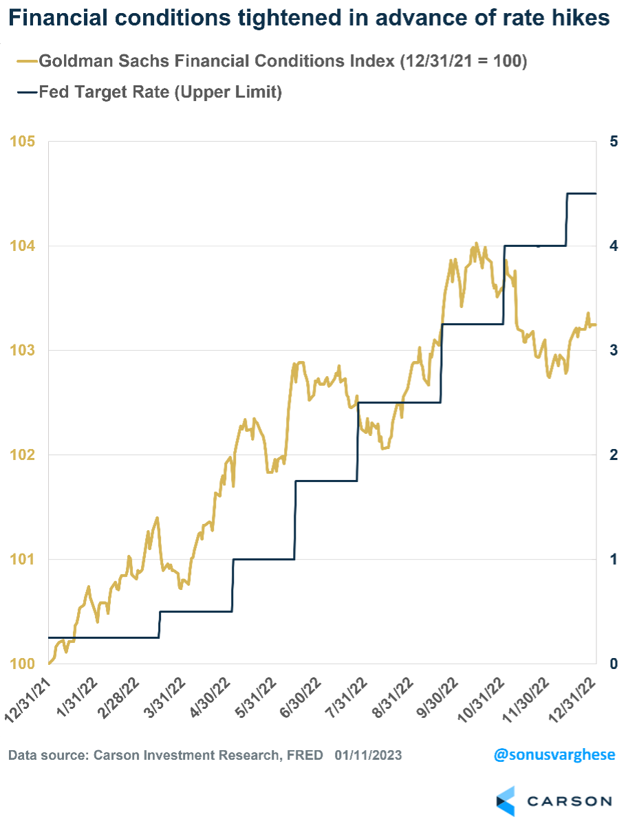Image resolution: width=628 pixels, height=832 pixels.
Task: Click the 3 label on the right axis
Action: point(614,351)
